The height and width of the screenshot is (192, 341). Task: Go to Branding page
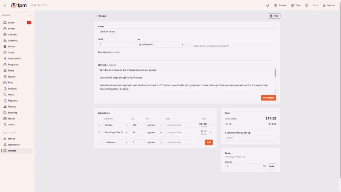pyautogui.click(x=17, y=113)
